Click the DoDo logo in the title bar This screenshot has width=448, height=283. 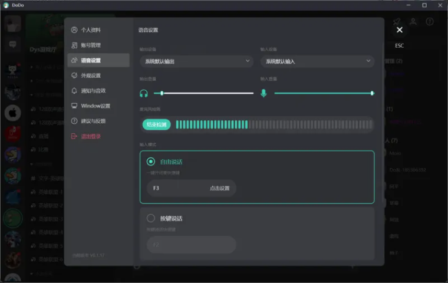point(6,5)
